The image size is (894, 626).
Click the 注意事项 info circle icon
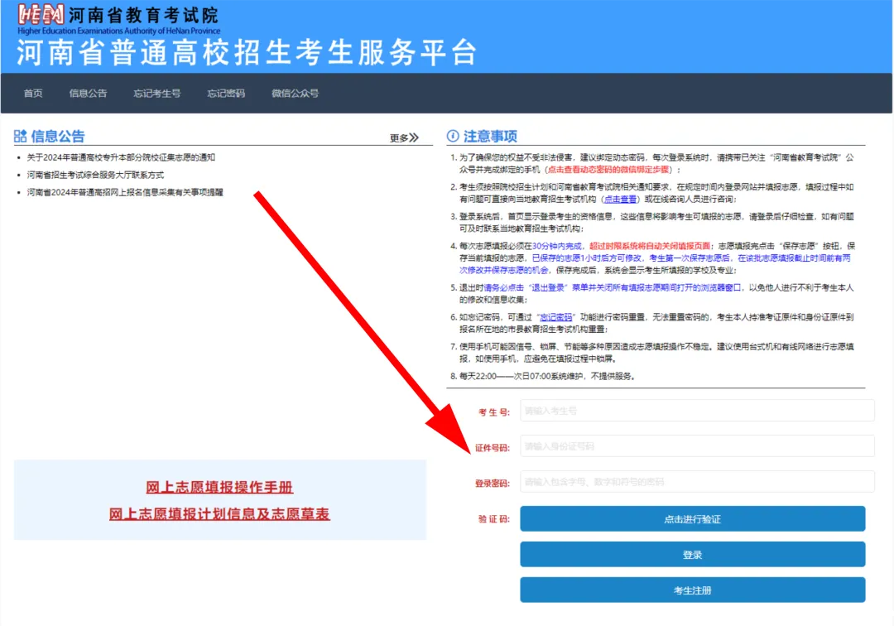(x=453, y=137)
